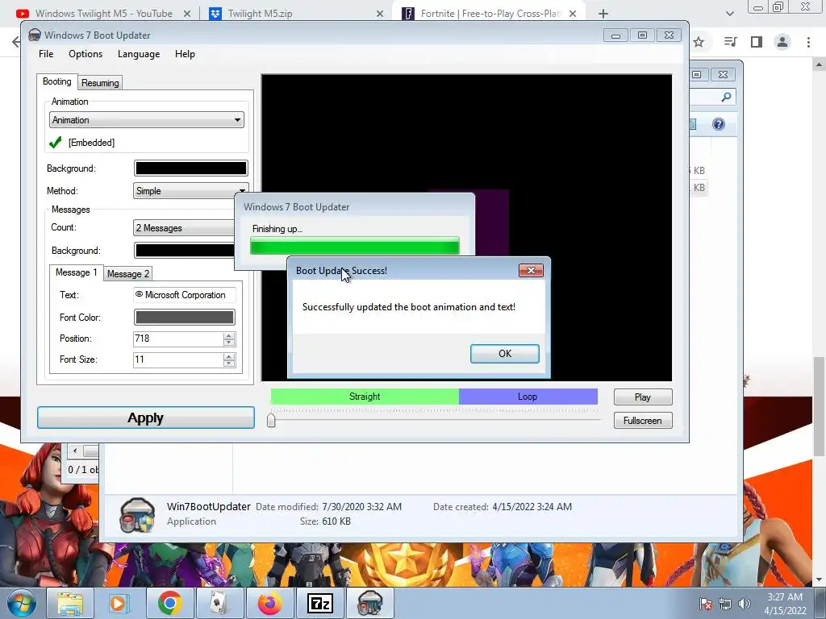This screenshot has width=826, height=619.
Task: Close the Windows Twilight M5 YouTube tab
Action: tap(187, 14)
